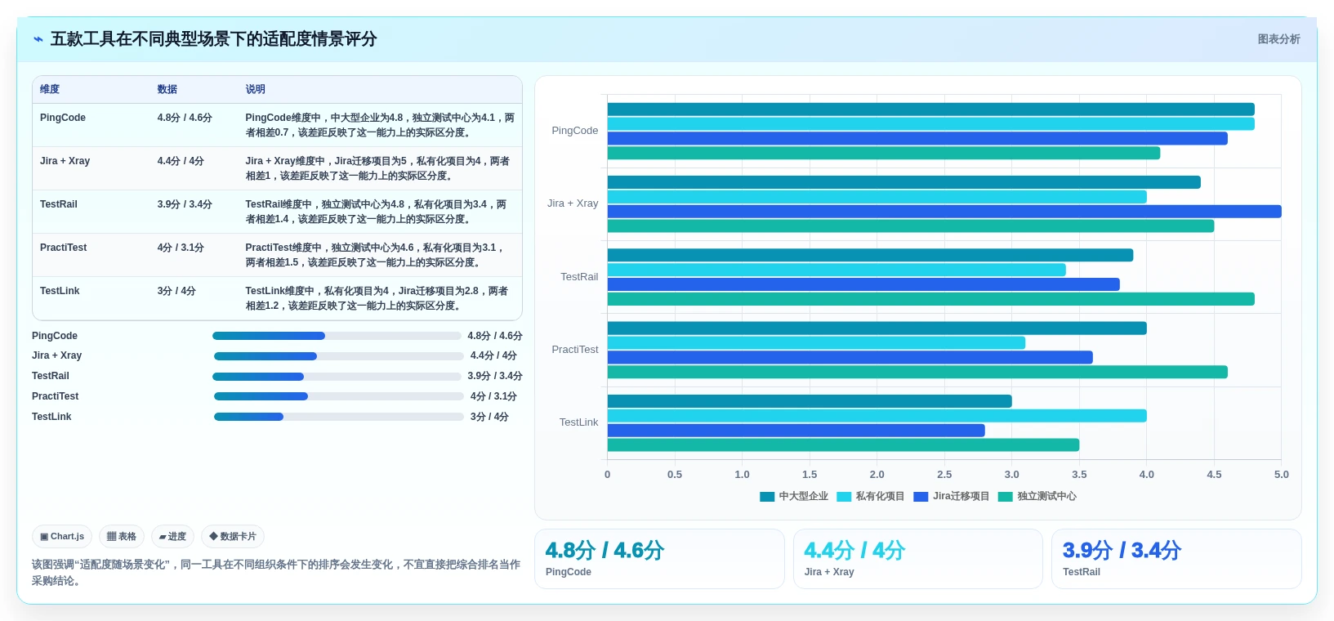This screenshot has height=621, width=1334.
Task: Select the 表格 tag chip
Action: click(122, 537)
